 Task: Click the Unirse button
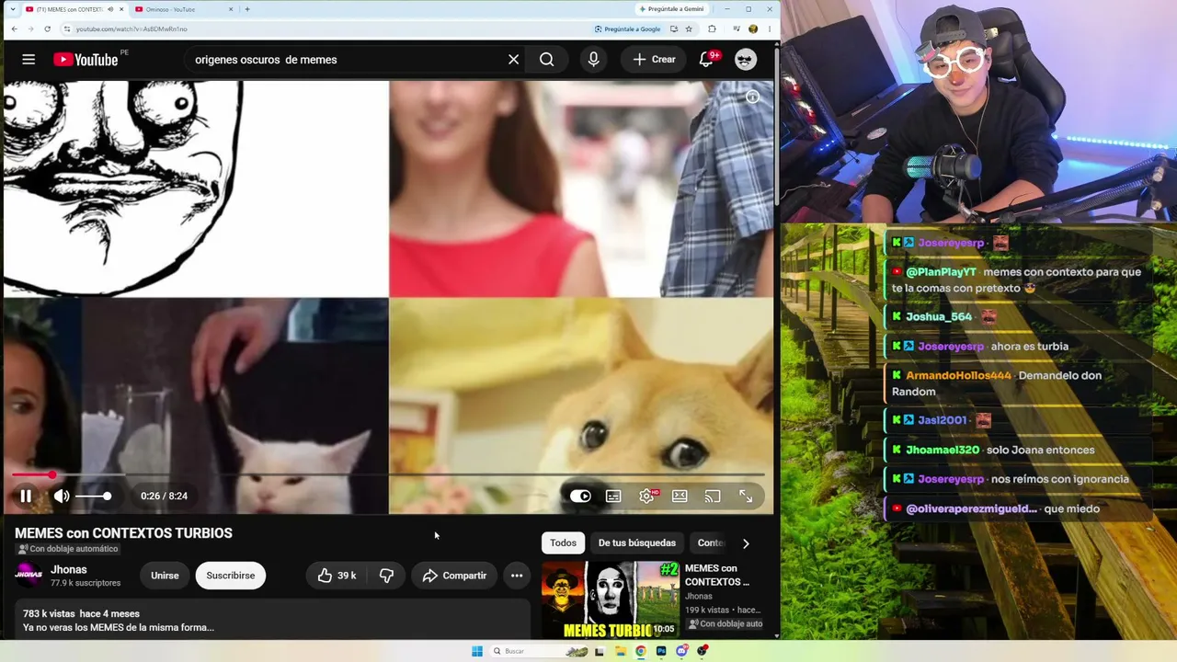(165, 576)
